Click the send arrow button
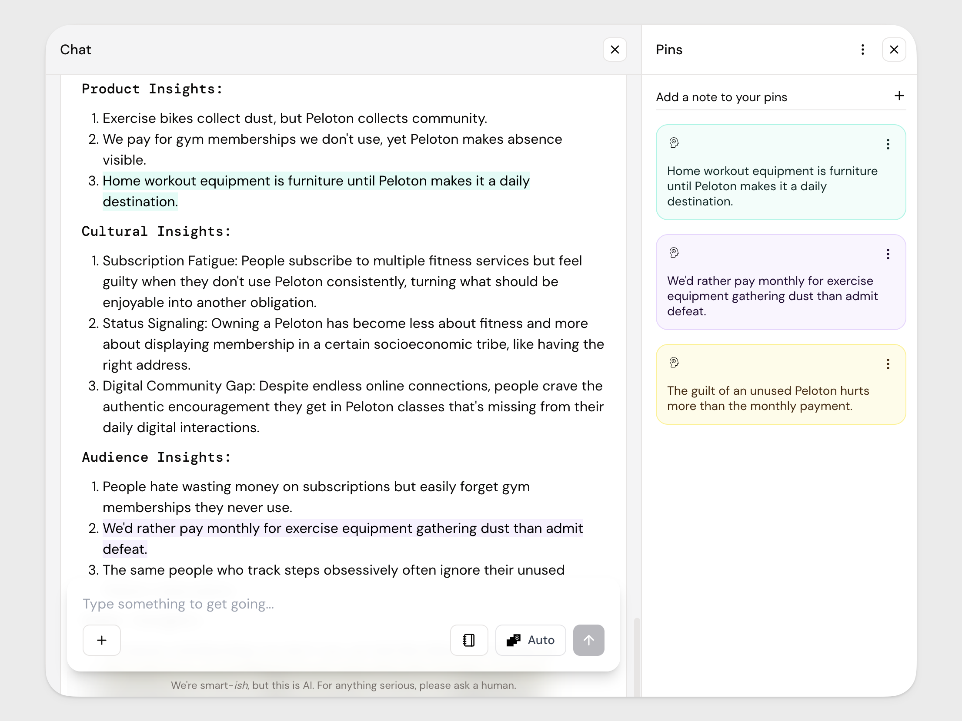 click(x=588, y=640)
